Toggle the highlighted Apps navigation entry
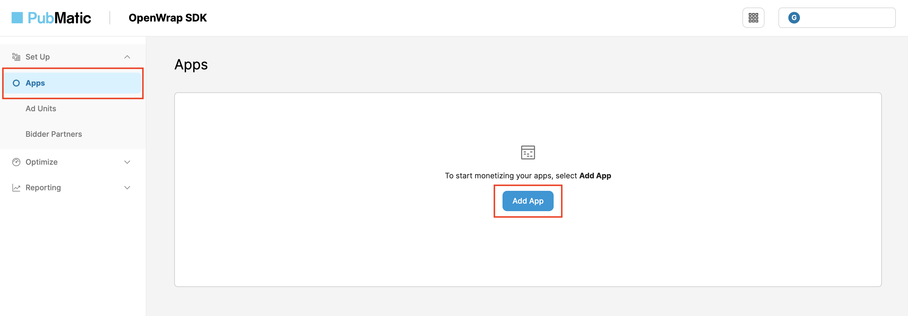908x316 pixels. pyautogui.click(x=35, y=83)
